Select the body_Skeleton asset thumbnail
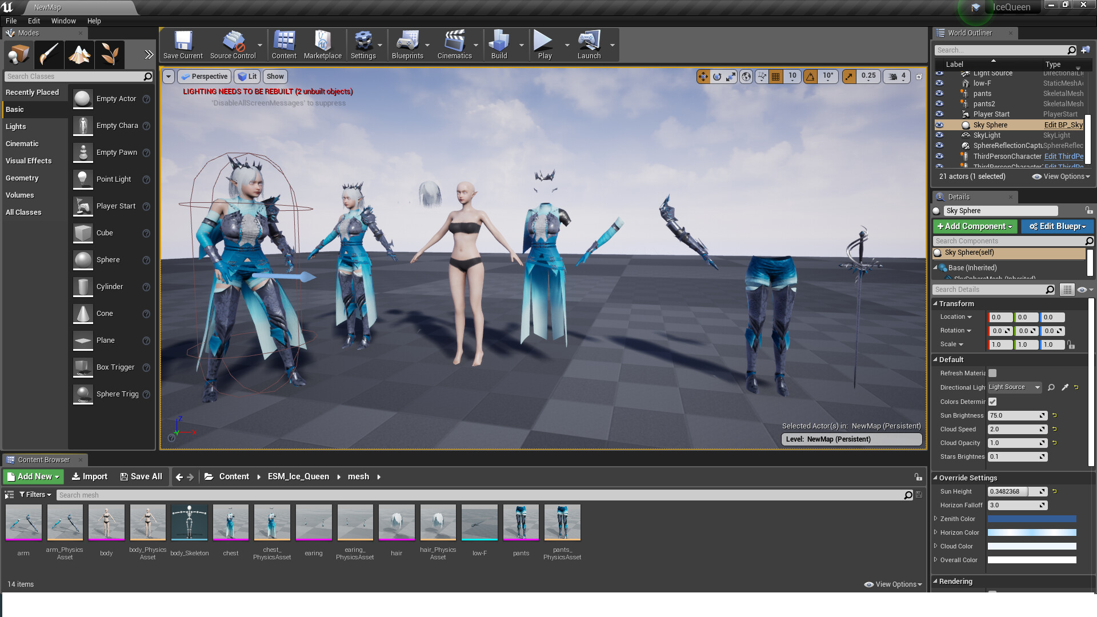1097x617 pixels. pyautogui.click(x=189, y=522)
